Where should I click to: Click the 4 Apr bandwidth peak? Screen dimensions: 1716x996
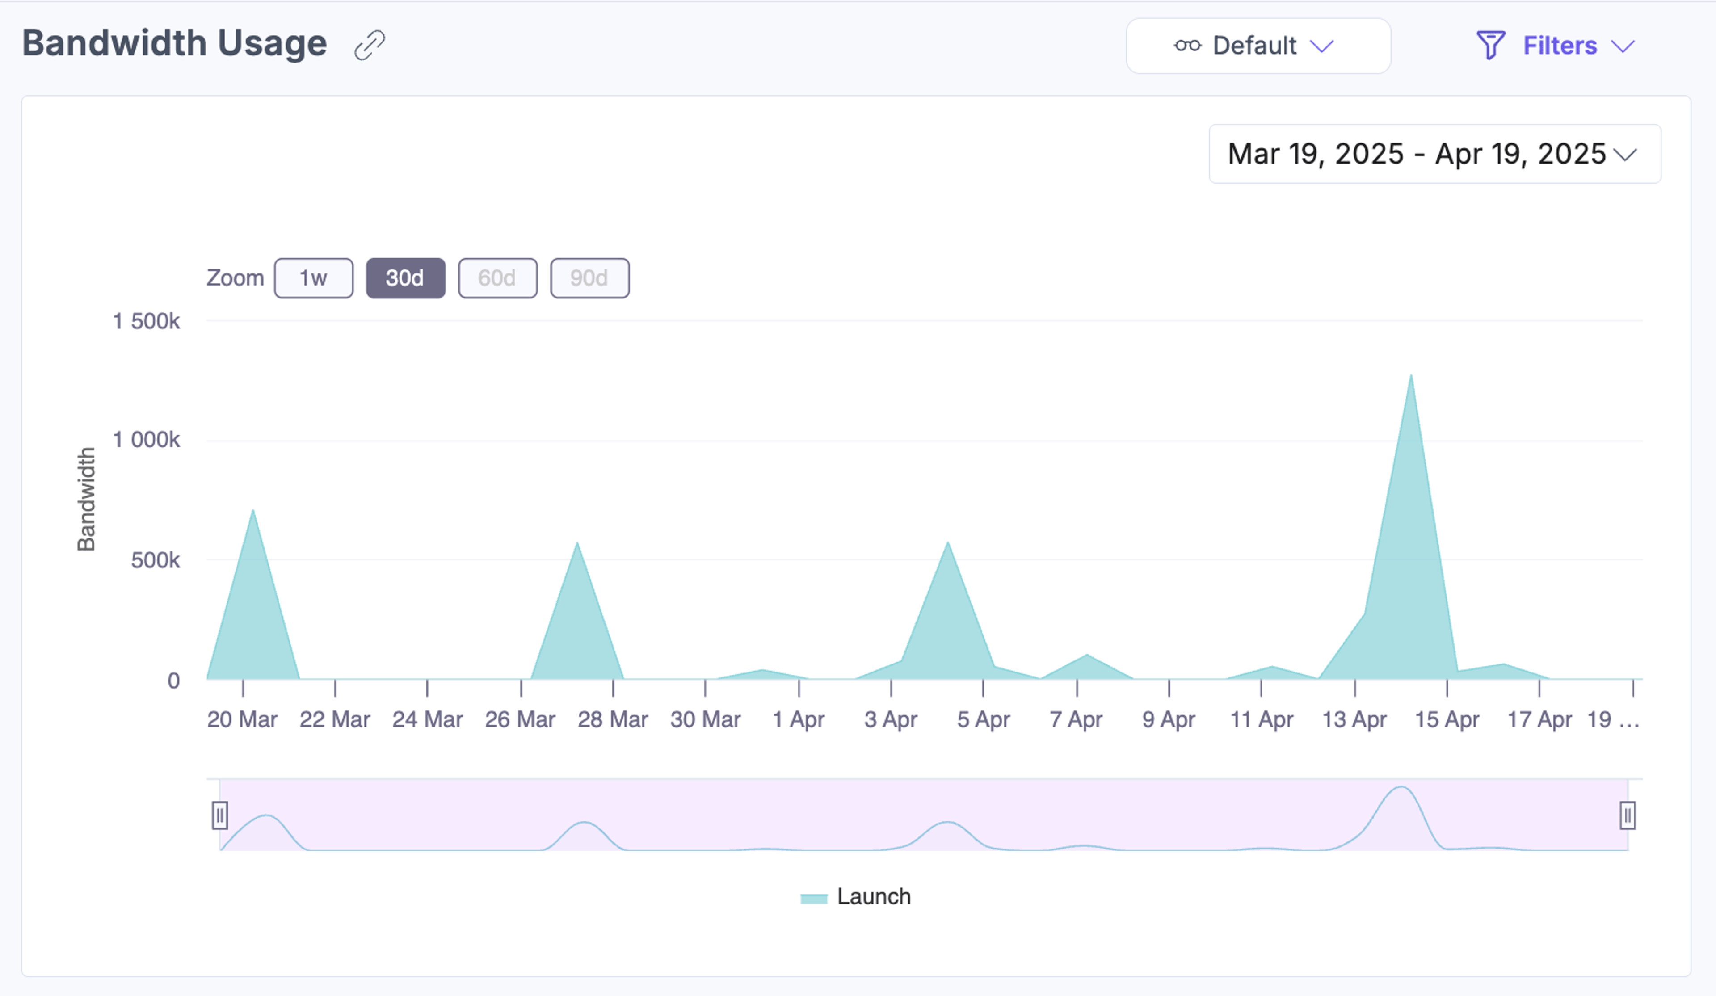click(x=947, y=543)
